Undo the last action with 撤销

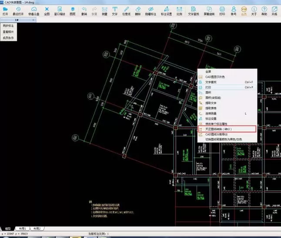[x=84, y=11]
